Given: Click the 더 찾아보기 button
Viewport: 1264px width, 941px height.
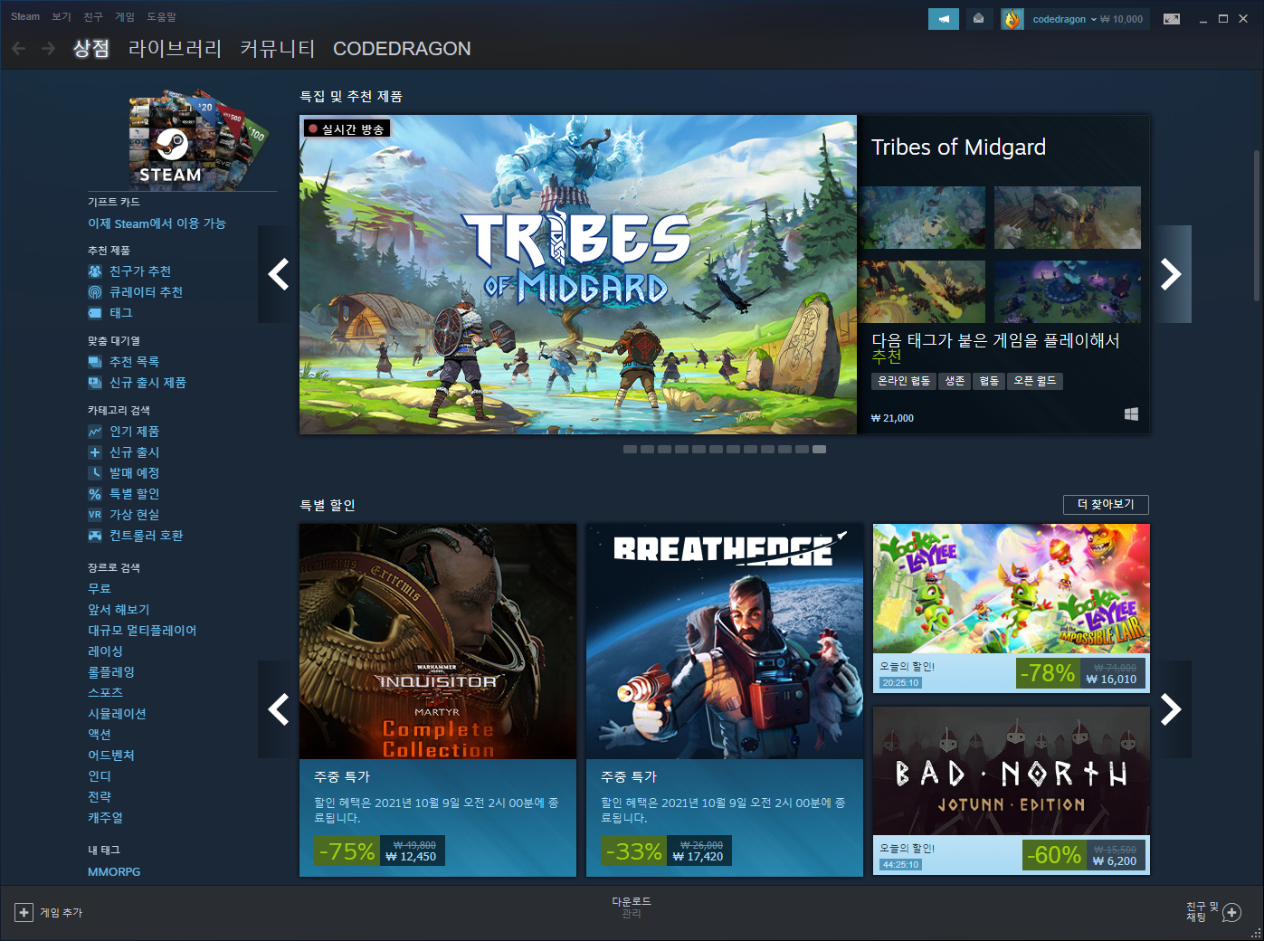Looking at the screenshot, I should [1106, 504].
